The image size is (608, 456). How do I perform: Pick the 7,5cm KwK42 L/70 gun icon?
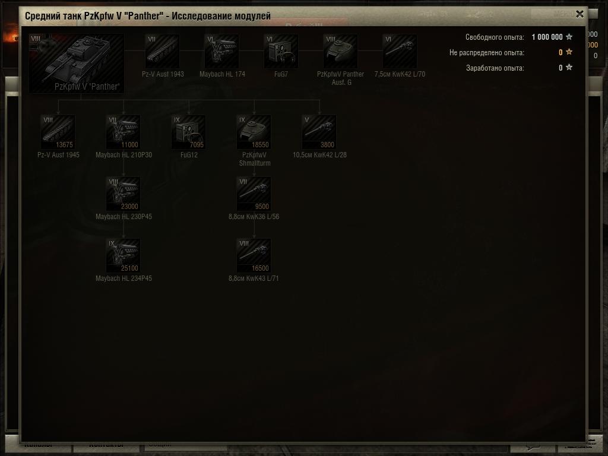400,51
